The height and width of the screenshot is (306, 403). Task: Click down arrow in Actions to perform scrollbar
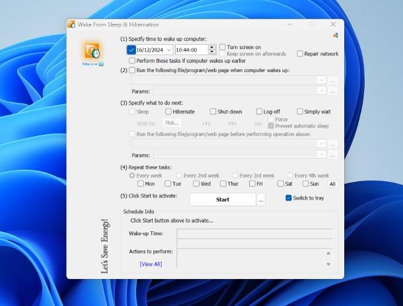328,264
